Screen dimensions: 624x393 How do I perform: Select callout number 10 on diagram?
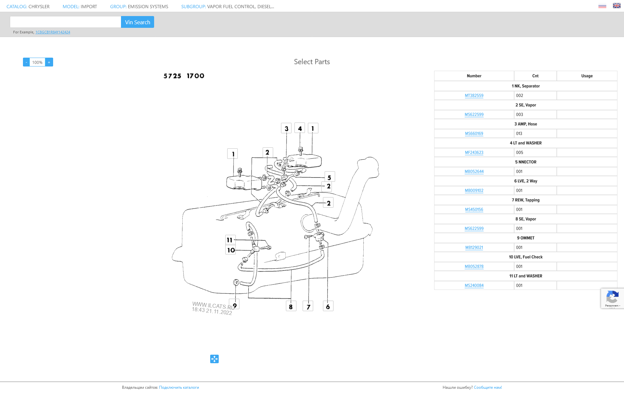(x=231, y=250)
